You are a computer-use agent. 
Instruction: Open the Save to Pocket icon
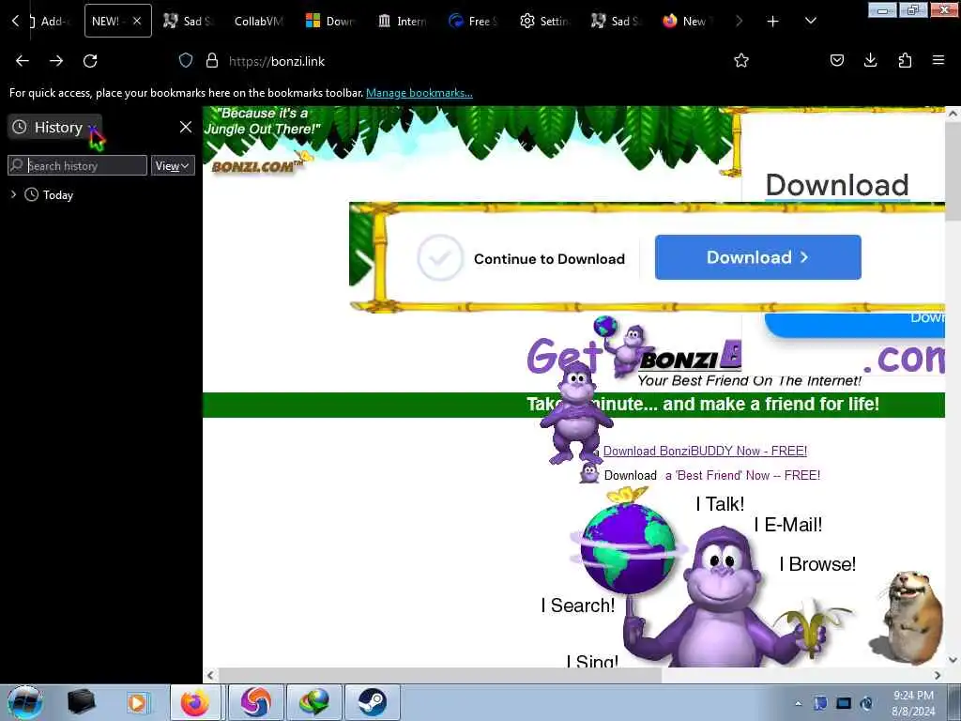pyautogui.click(x=836, y=61)
